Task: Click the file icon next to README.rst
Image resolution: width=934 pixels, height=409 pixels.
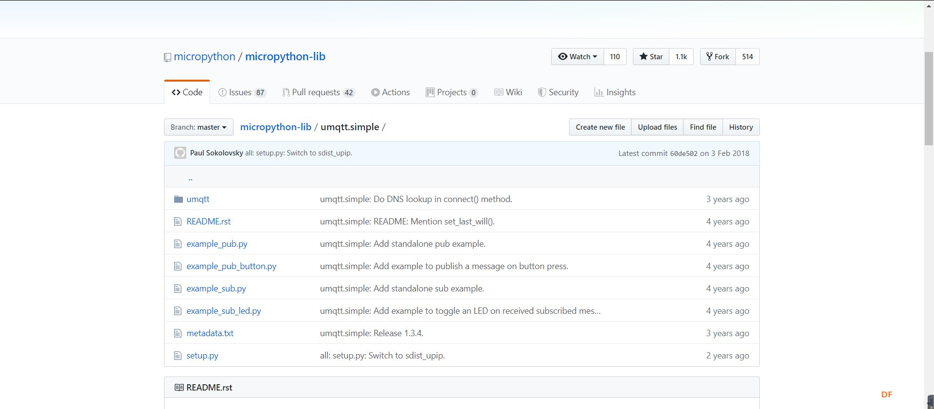Action: pyautogui.click(x=178, y=222)
